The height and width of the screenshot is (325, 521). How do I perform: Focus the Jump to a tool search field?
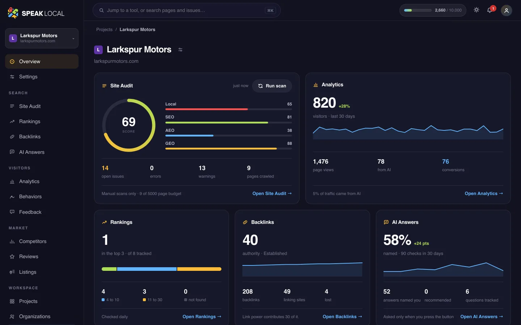point(187,10)
